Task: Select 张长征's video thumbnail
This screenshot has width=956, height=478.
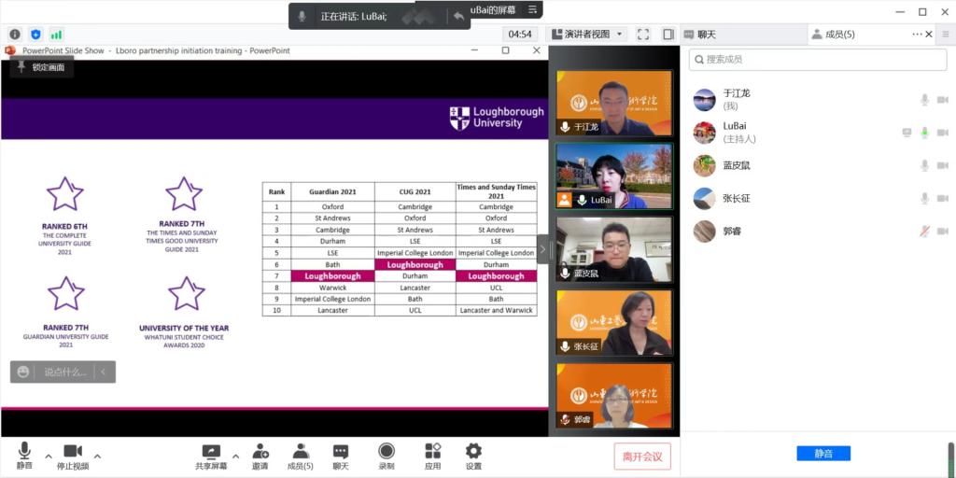Action: click(x=614, y=322)
